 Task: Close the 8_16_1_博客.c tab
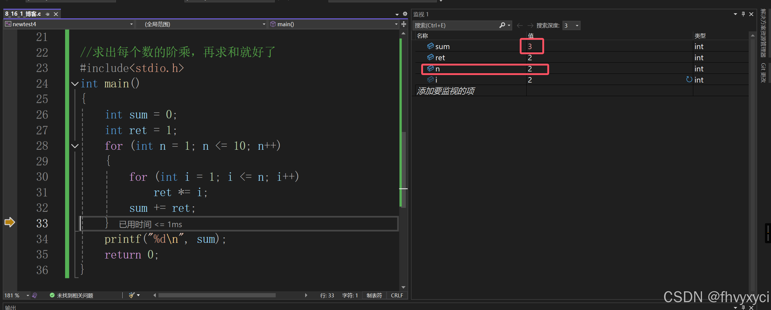click(56, 14)
